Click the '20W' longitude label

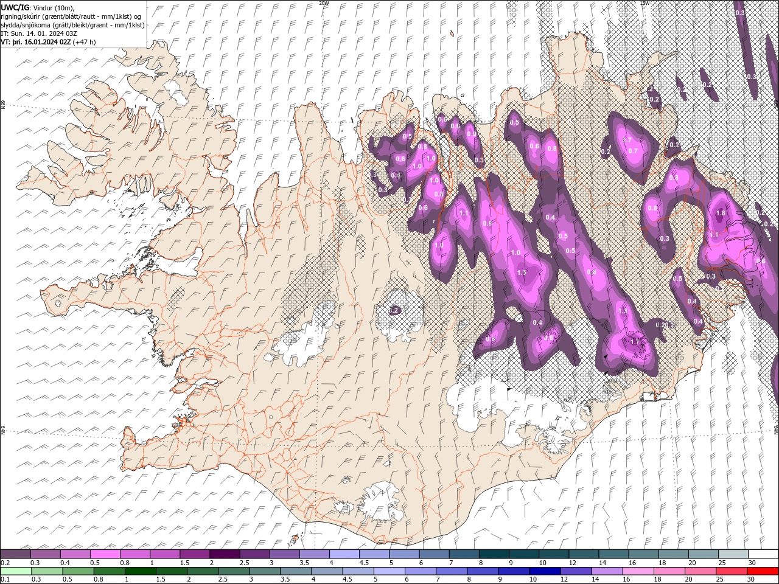pyautogui.click(x=324, y=3)
